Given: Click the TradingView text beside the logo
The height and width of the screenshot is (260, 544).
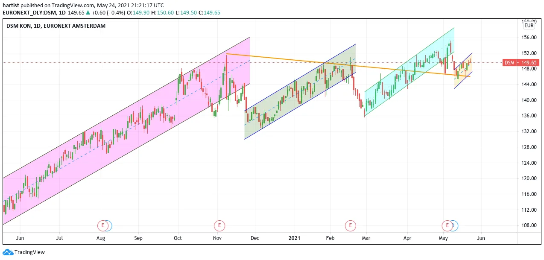Looking at the screenshot, I should tap(29, 252).
